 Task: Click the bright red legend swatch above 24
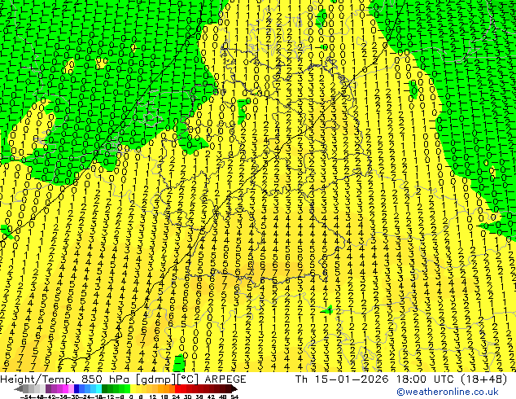point(178,389)
